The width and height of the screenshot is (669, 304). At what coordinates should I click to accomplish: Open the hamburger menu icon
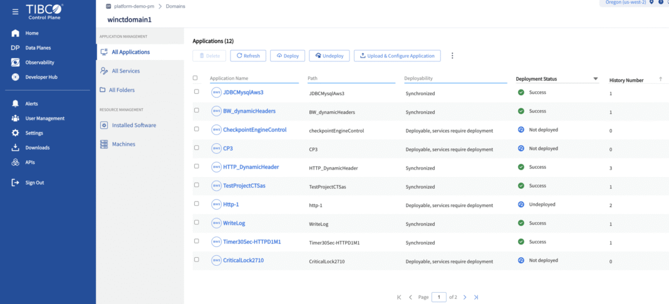(16, 11)
